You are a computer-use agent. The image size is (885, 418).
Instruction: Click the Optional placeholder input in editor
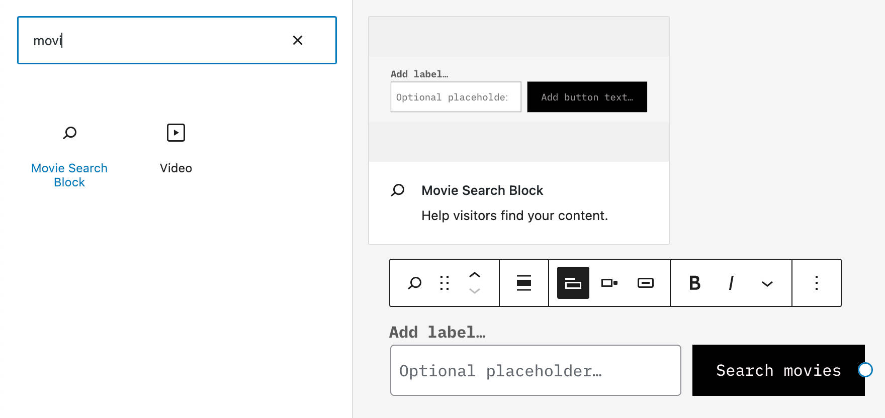536,370
